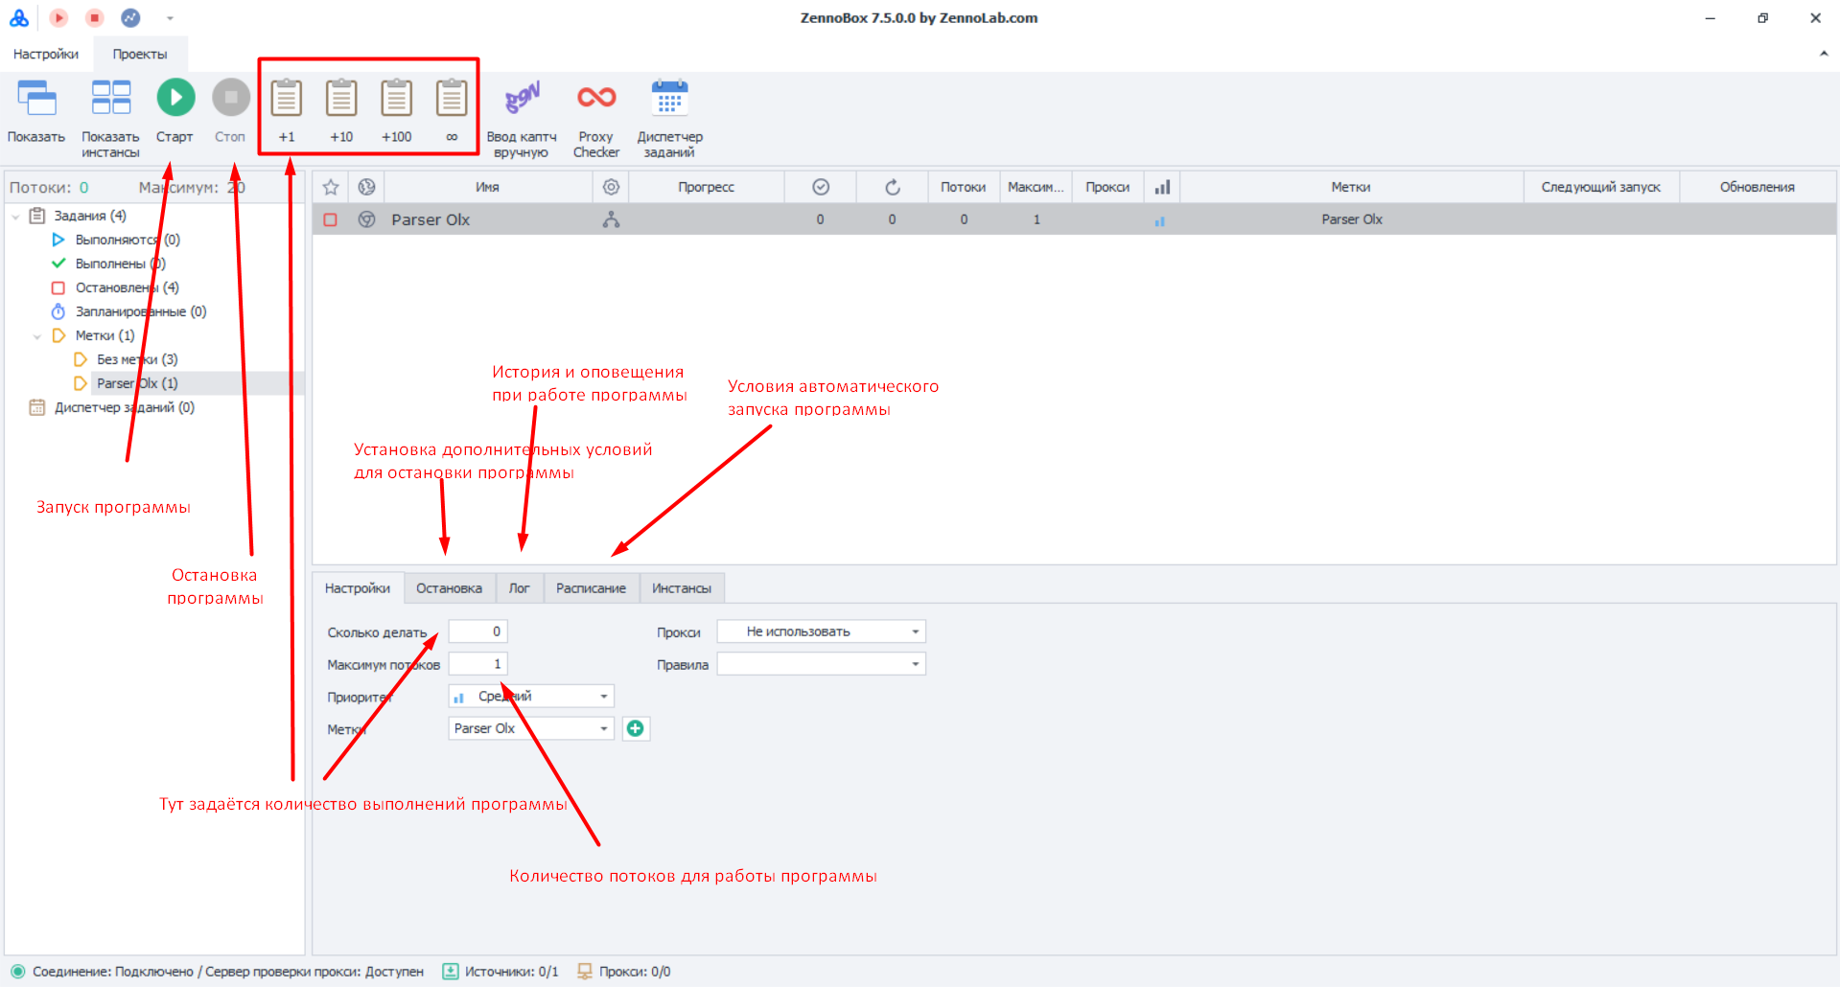Sort by the Имя column header
1840x987 pixels.
(488, 187)
